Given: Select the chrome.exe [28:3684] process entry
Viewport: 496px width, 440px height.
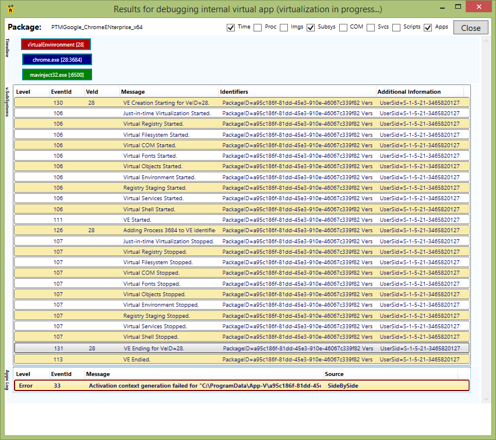Looking at the screenshot, I should (x=56, y=59).
